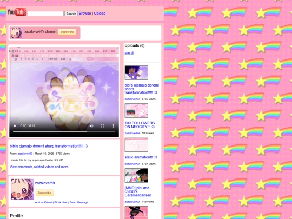Open the Upload link
Image resolution: width=292 pixels, height=219 pixels.
click(x=99, y=13)
